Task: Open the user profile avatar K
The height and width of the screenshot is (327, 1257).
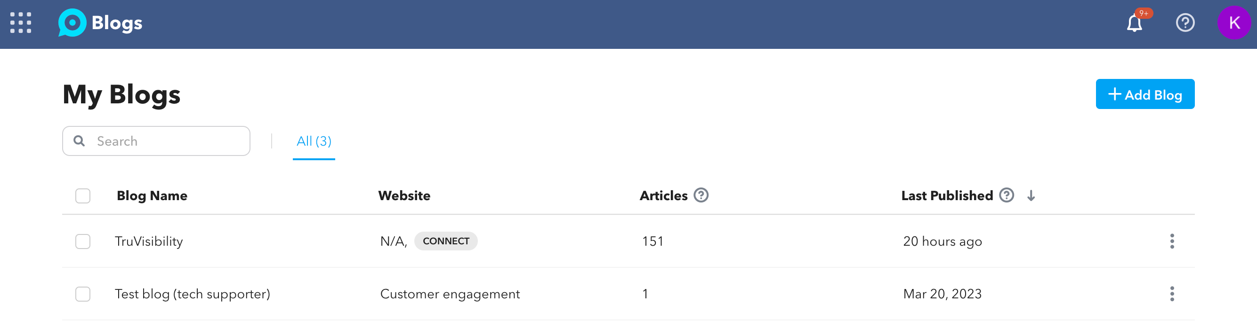Action: click(1233, 23)
